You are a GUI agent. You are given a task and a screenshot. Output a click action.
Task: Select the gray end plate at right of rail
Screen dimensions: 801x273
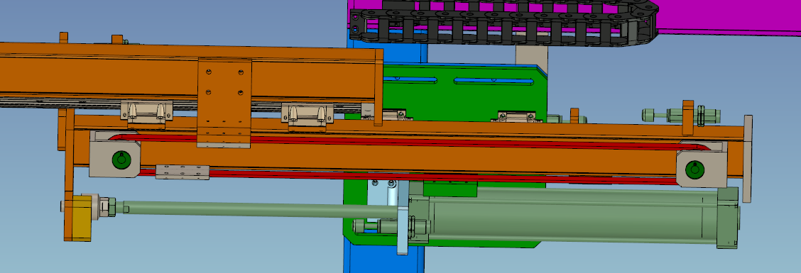[747, 158]
